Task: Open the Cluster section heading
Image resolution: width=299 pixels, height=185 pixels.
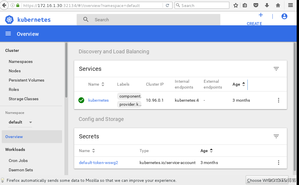Action: 12,50
